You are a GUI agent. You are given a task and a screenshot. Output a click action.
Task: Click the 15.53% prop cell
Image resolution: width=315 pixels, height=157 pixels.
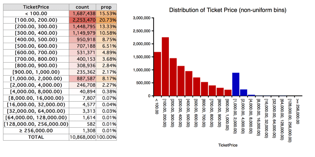pos(106,14)
